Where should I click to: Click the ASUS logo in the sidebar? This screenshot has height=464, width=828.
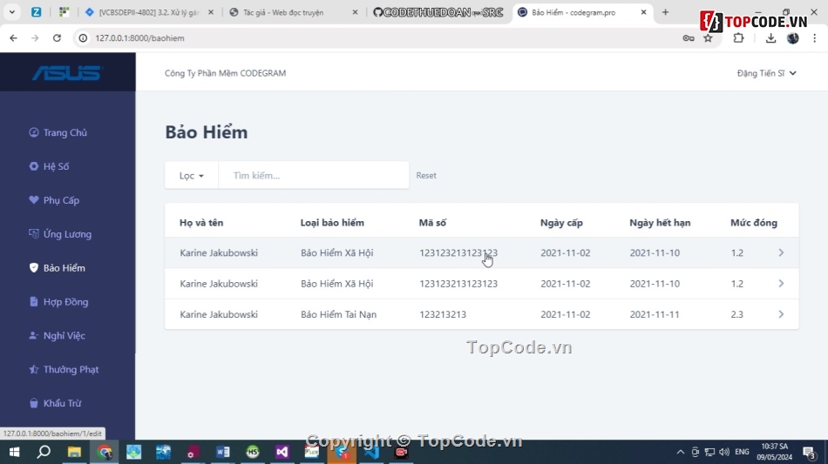pos(67,73)
